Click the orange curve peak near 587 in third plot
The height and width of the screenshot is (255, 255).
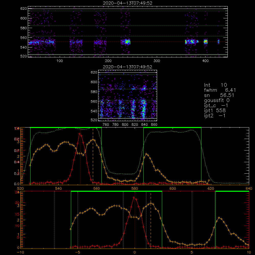click(146, 154)
